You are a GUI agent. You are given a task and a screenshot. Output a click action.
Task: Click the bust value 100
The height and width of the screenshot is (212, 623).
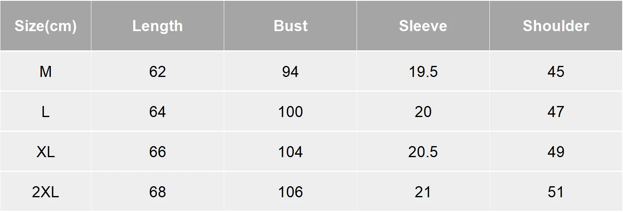point(291,112)
